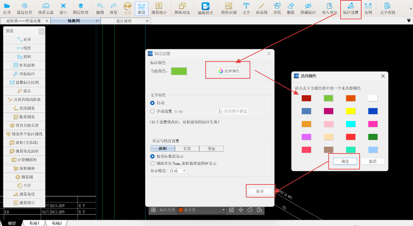Switch to the 坐标 precision tab
413x226 pixels.
(x=211, y=149)
